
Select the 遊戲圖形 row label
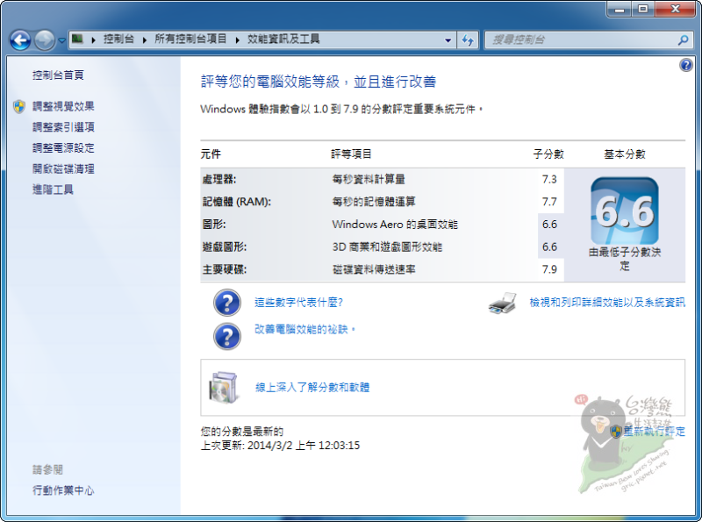pyautogui.click(x=225, y=247)
